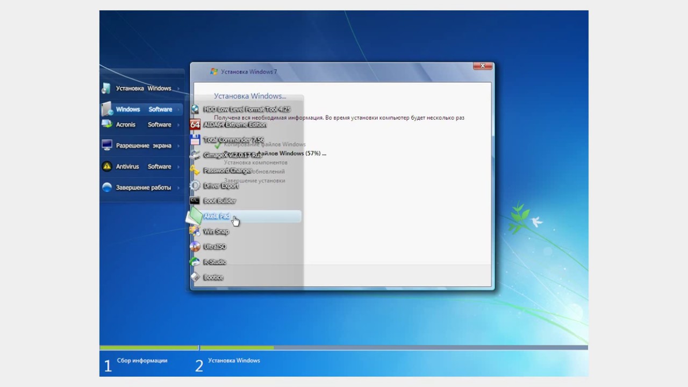Expand arrow next to Antivirus Software
Image resolution: width=688 pixels, height=387 pixels.
tap(178, 167)
